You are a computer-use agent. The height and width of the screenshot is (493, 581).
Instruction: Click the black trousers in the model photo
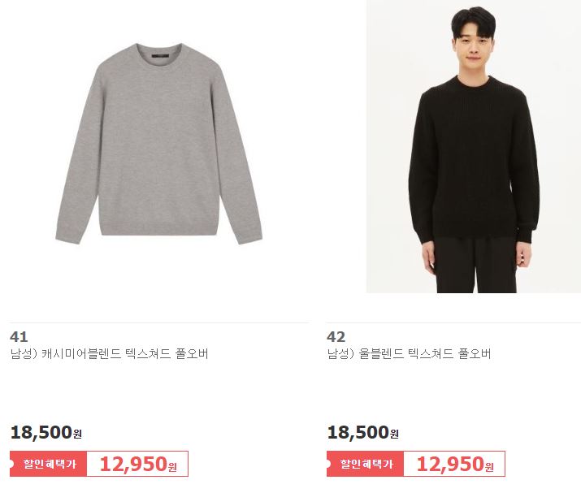point(476,265)
